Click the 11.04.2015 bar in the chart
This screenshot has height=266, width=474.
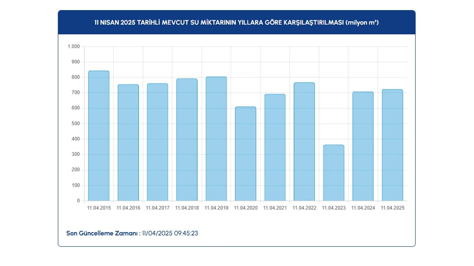(99, 136)
